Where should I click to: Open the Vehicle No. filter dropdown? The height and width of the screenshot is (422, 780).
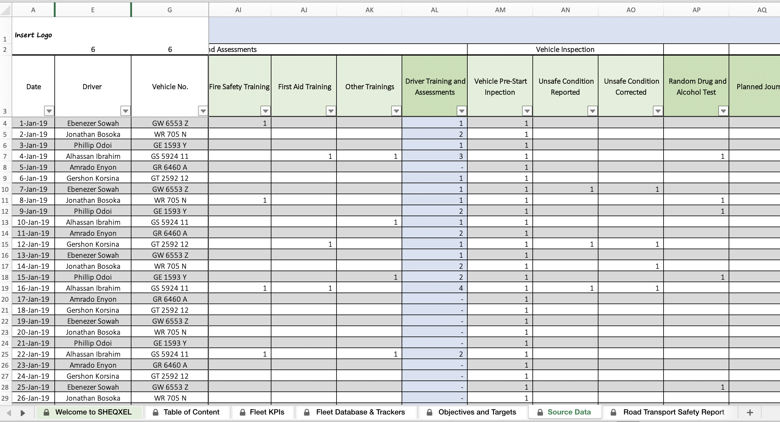203,111
